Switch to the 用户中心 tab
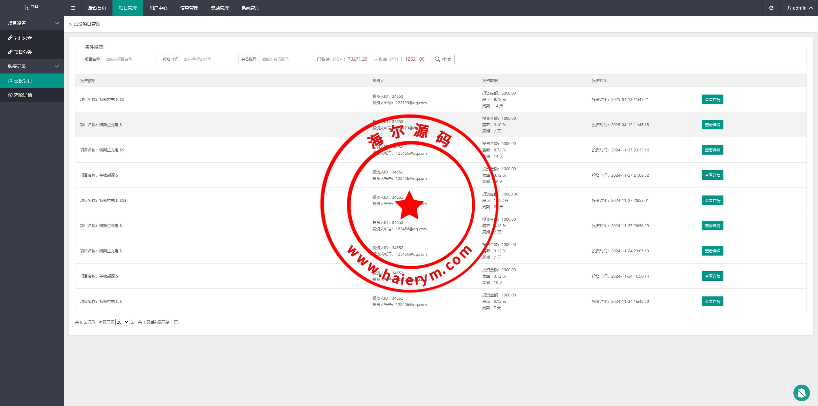This screenshot has width=818, height=406. pos(158,8)
